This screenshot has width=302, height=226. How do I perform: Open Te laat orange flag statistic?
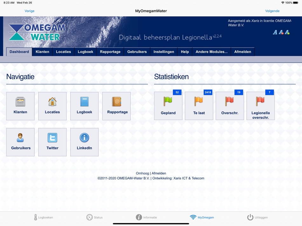[199, 106]
